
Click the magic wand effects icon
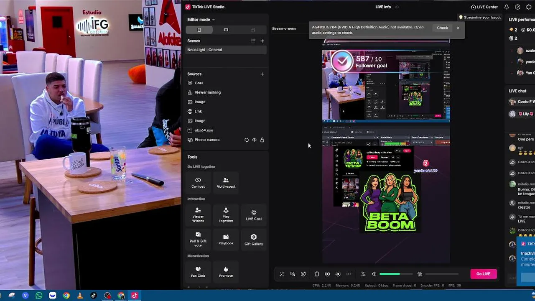coord(282,274)
